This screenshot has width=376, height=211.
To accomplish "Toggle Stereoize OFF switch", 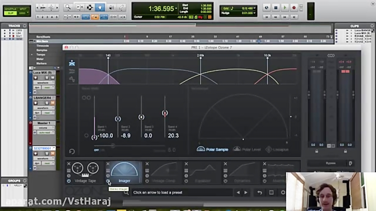I will tap(97, 150).
